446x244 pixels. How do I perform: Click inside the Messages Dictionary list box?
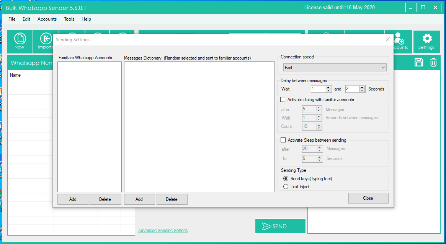point(199,126)
